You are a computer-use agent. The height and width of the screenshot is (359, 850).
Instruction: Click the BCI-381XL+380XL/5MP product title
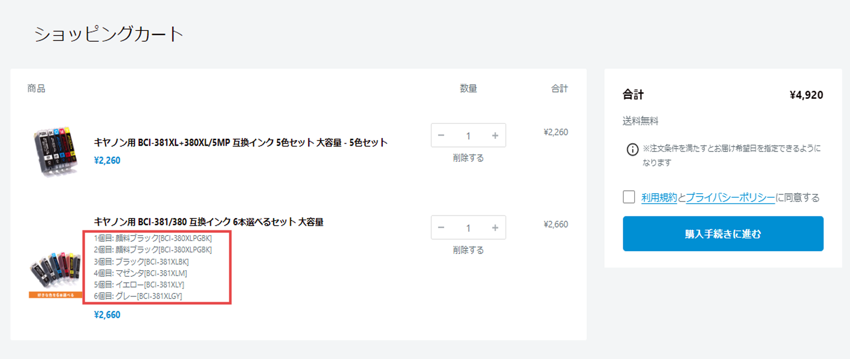(240, 143)
